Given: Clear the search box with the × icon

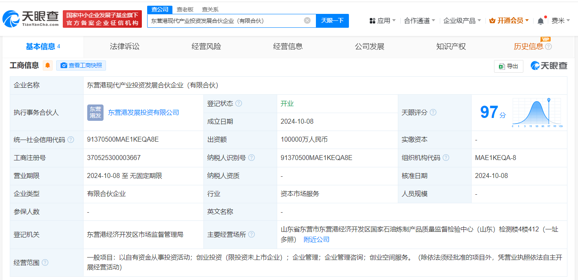Looking at the screenshot, I should pos(307,20).
